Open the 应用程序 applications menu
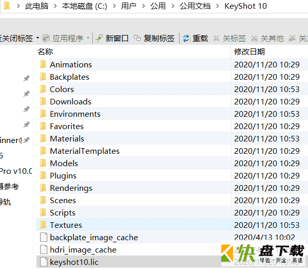The height and width of the screenshot is (269, 308). click(x=66, y=38)
